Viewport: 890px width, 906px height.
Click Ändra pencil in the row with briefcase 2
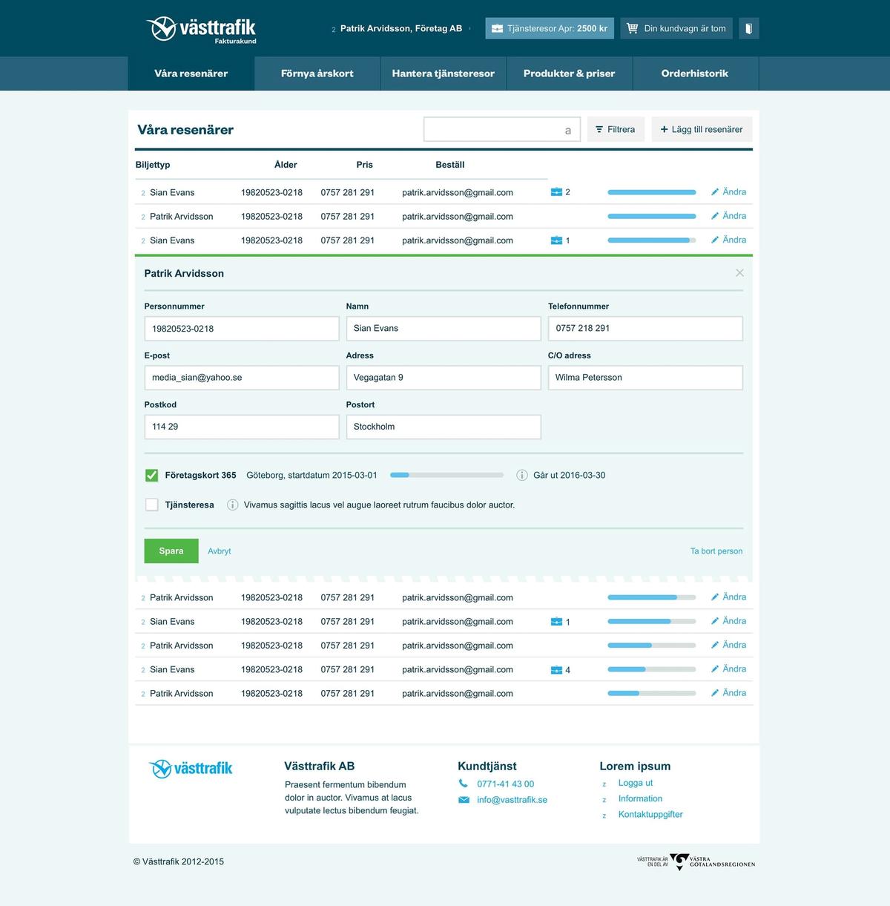[728, 191]
